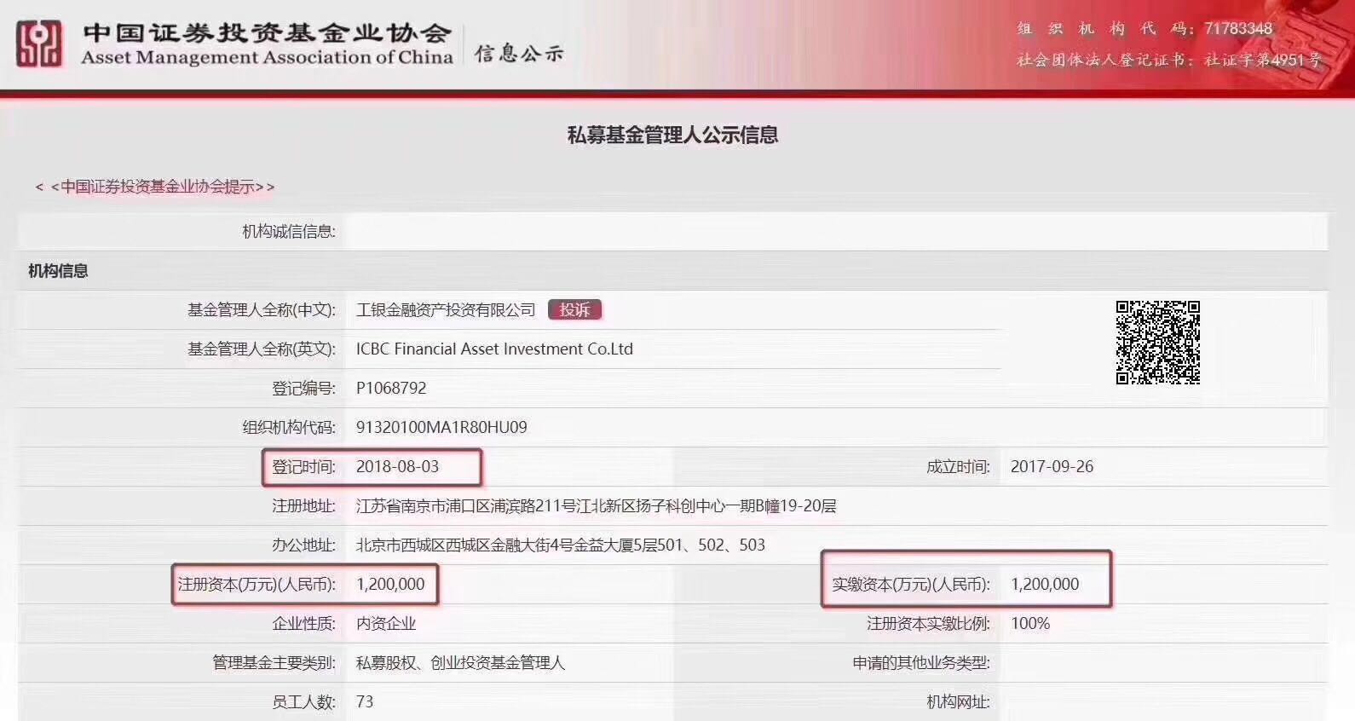The height and width of the screenshot is (721, 1355).
Task: Select the company name 工银金融资产投资有限公司
Action: pyautogui.click(x=446, y=309)
